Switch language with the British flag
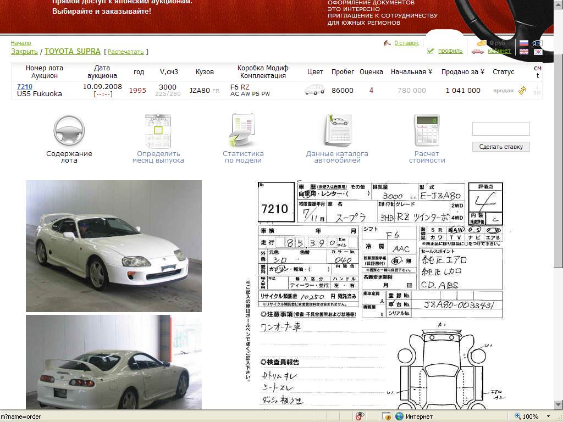 coord(524,52)
